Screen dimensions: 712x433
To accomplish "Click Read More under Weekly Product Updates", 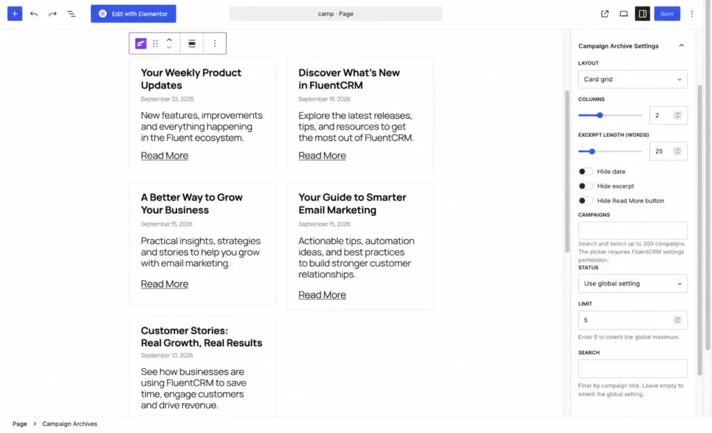I will tap(164, 156).
